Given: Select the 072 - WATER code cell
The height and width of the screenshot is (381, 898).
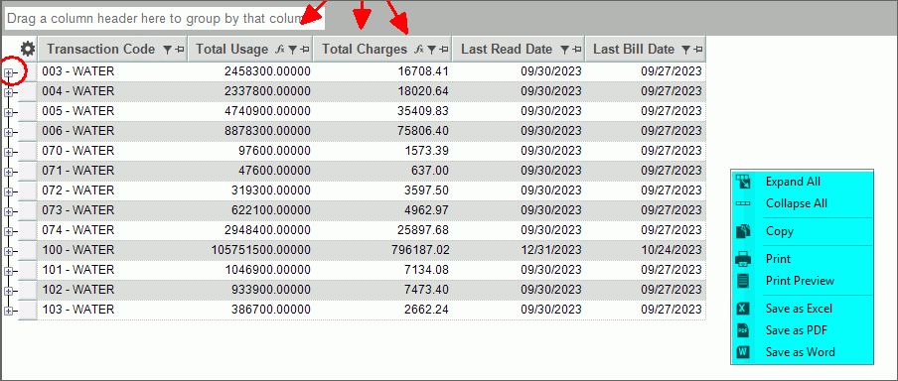Looking at the screenshot, I should coord(113,190).
